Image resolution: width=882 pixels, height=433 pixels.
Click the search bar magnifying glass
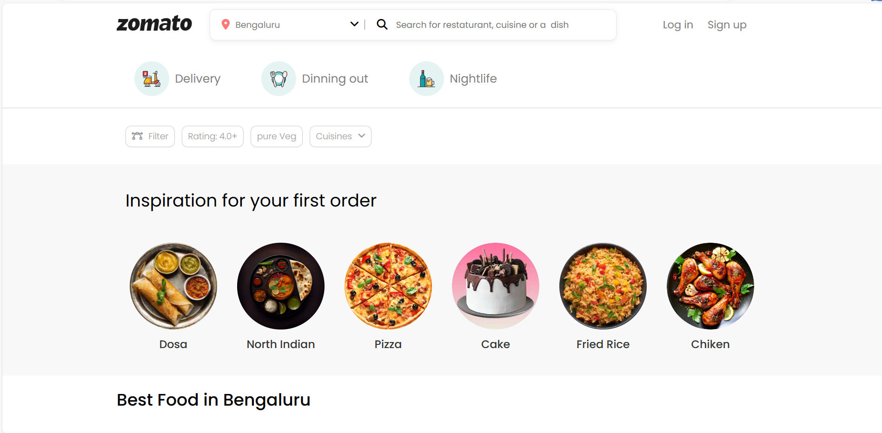point(382,24)
